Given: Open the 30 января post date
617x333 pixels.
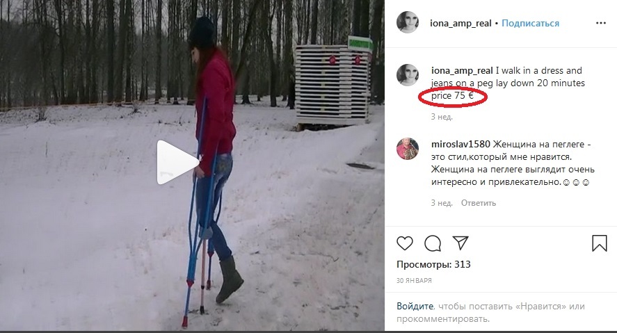Looking at the screenshot, I should (414, 281).
